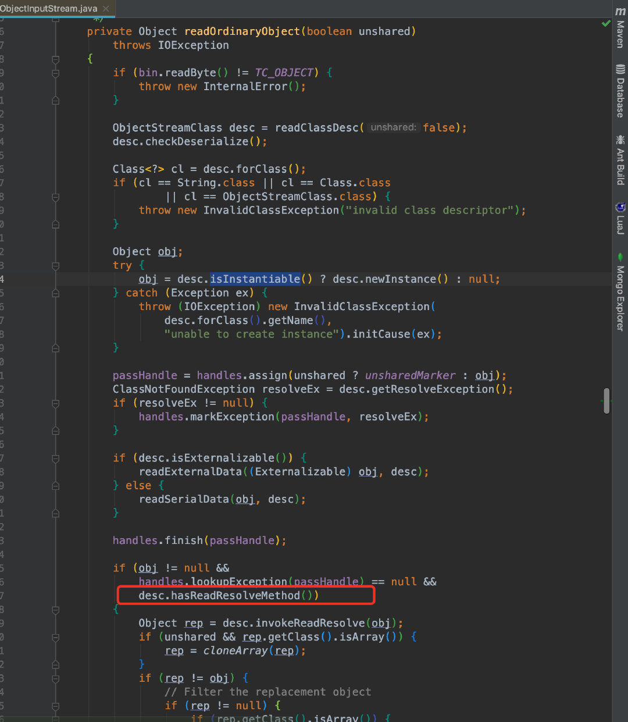Collapse the try block fold marker
The image size is (628, 722).
tap(56, 266)
